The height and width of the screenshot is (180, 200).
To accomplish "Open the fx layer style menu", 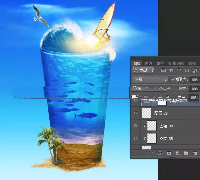I will pyautogui.click(x=160, y=153).
